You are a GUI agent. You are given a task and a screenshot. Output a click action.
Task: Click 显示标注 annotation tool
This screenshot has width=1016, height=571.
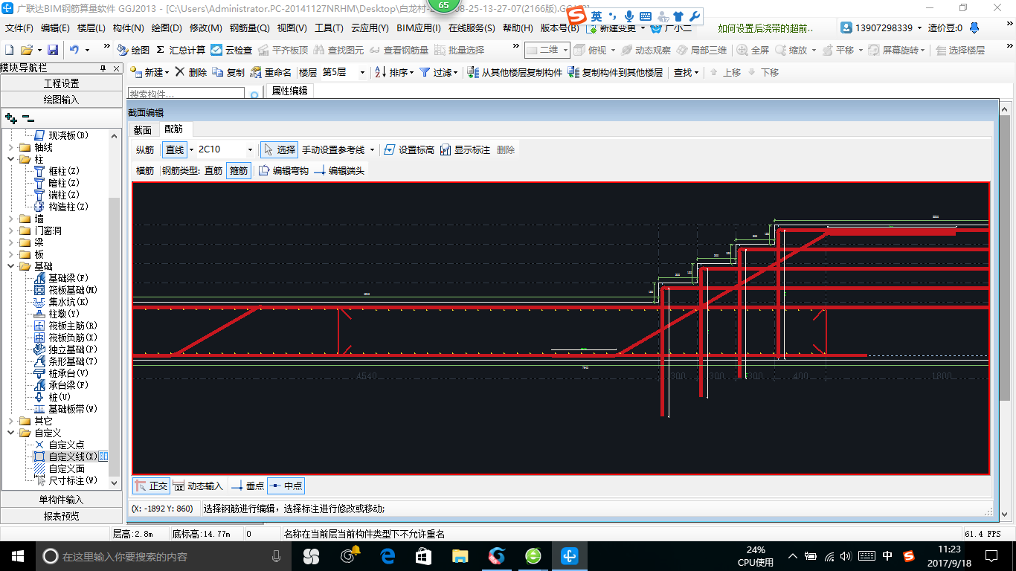(465, 149)
